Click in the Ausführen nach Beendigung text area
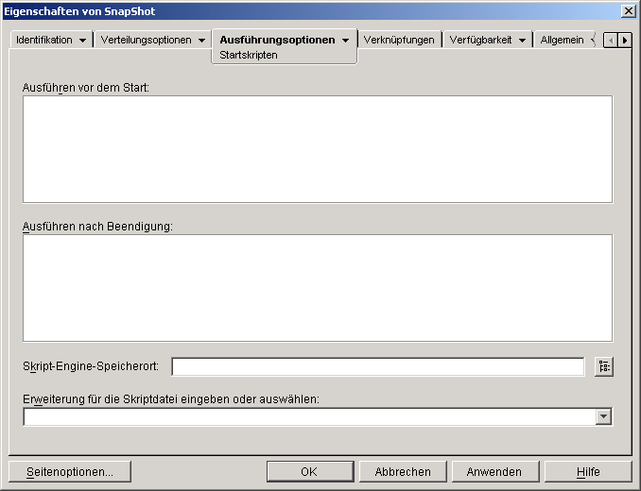This screenshot has width=641, height=491. pyautogui.click(x=318, y=288)
